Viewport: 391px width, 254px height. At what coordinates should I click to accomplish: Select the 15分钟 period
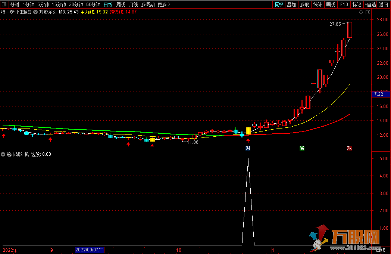coord(59,4)
